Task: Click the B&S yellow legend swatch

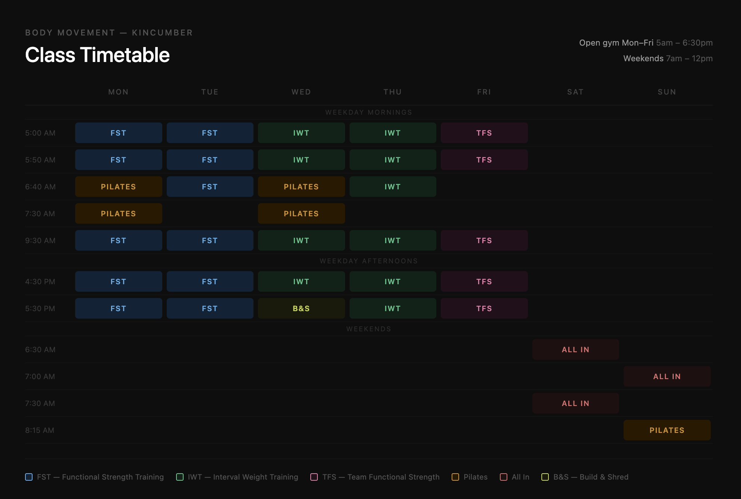Action: [x=545, y=477]
